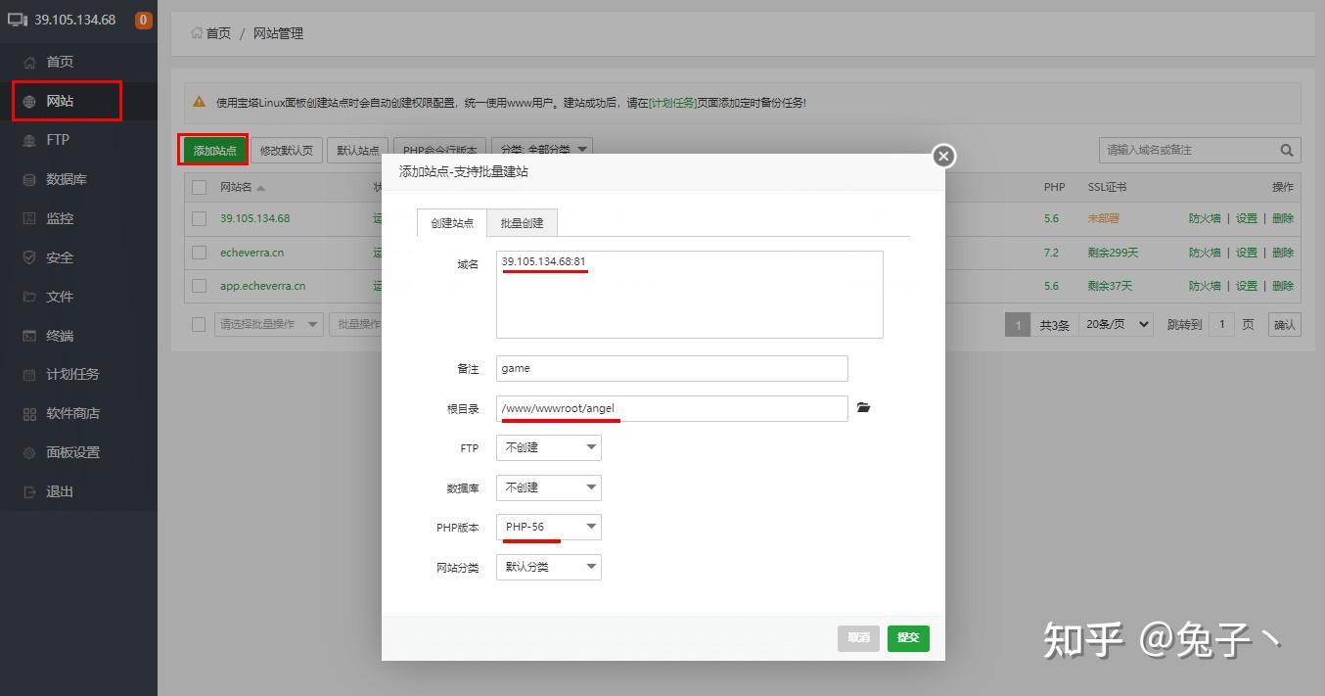Click 删除 for site echeverra.cn
Image resolution: width=1325 pixels, height=696 pixels.
pyautogui.click(x=1282, y=253)
